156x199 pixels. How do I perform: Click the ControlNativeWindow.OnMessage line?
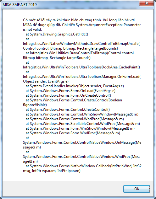coord(82,143)
